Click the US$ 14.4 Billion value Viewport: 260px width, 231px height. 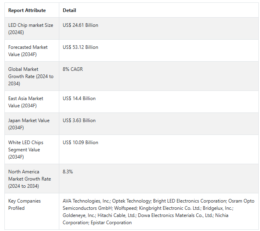79,98
